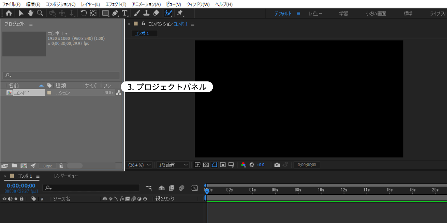Switch to the 小さい画面 workspace
This screenshot has width=447, height=223.
[x=375, y=13]
